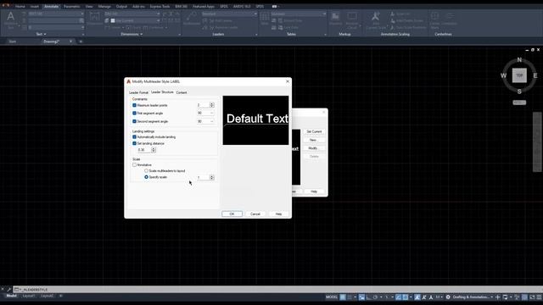Click the Centerline icon
The height and width of the screenshot is (305, 543).
coord(450,16)
